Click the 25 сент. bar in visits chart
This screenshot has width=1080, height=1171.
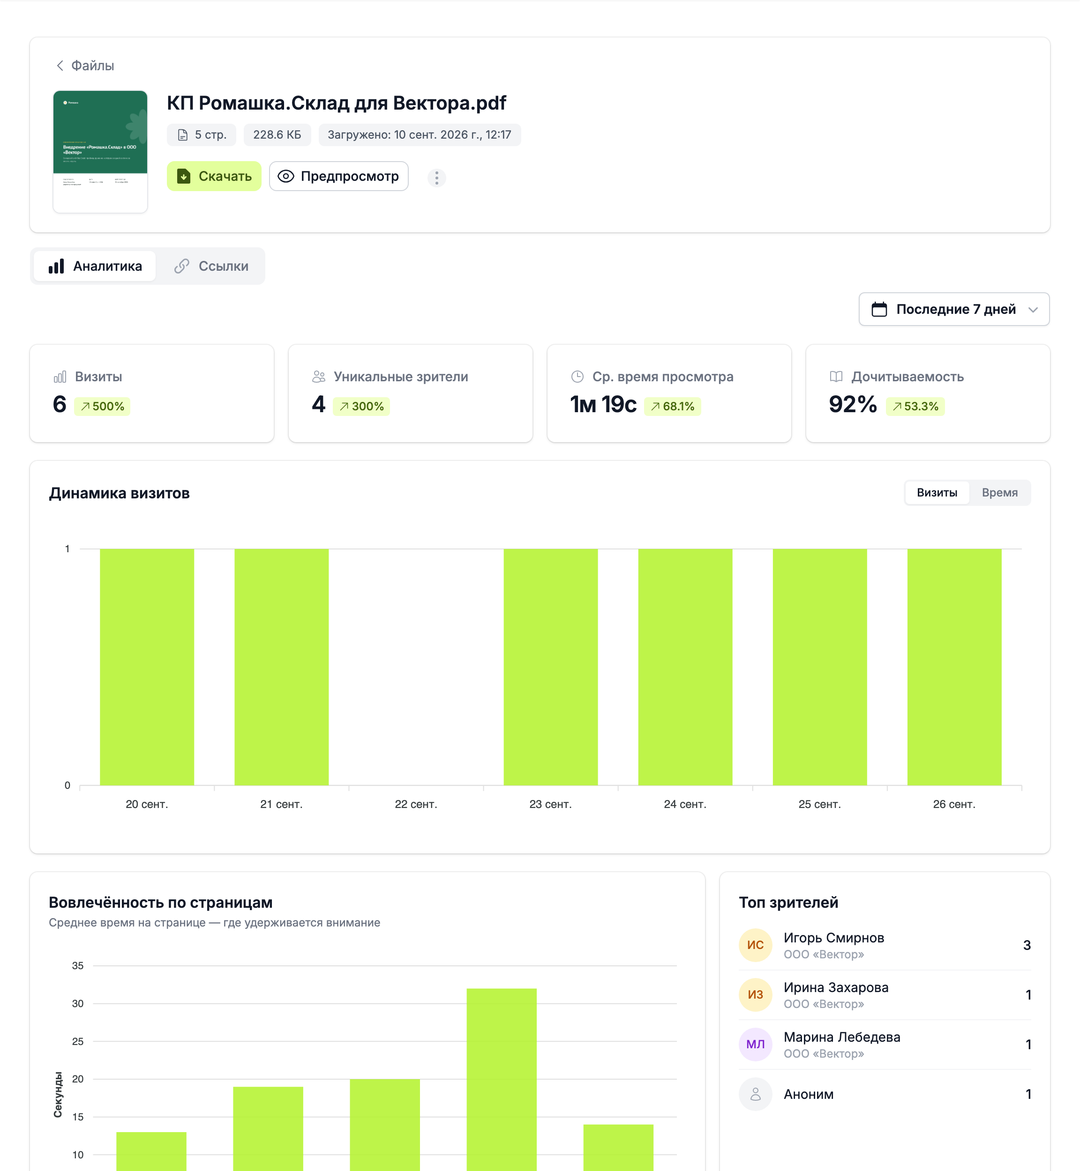819,667
